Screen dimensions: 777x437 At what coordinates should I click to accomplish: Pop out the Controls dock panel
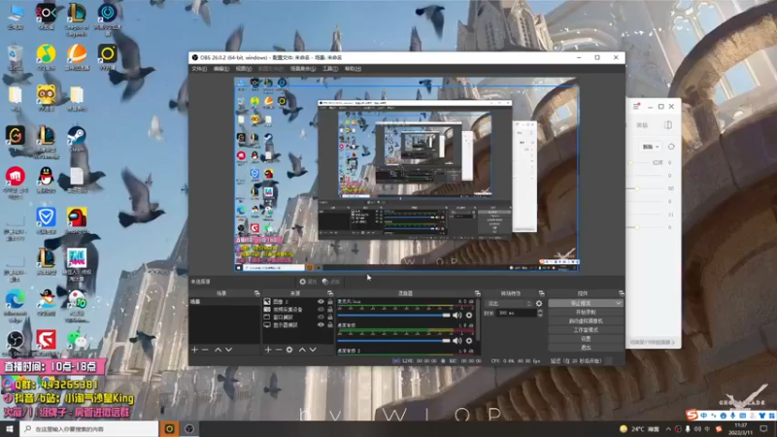coord(621,293)
